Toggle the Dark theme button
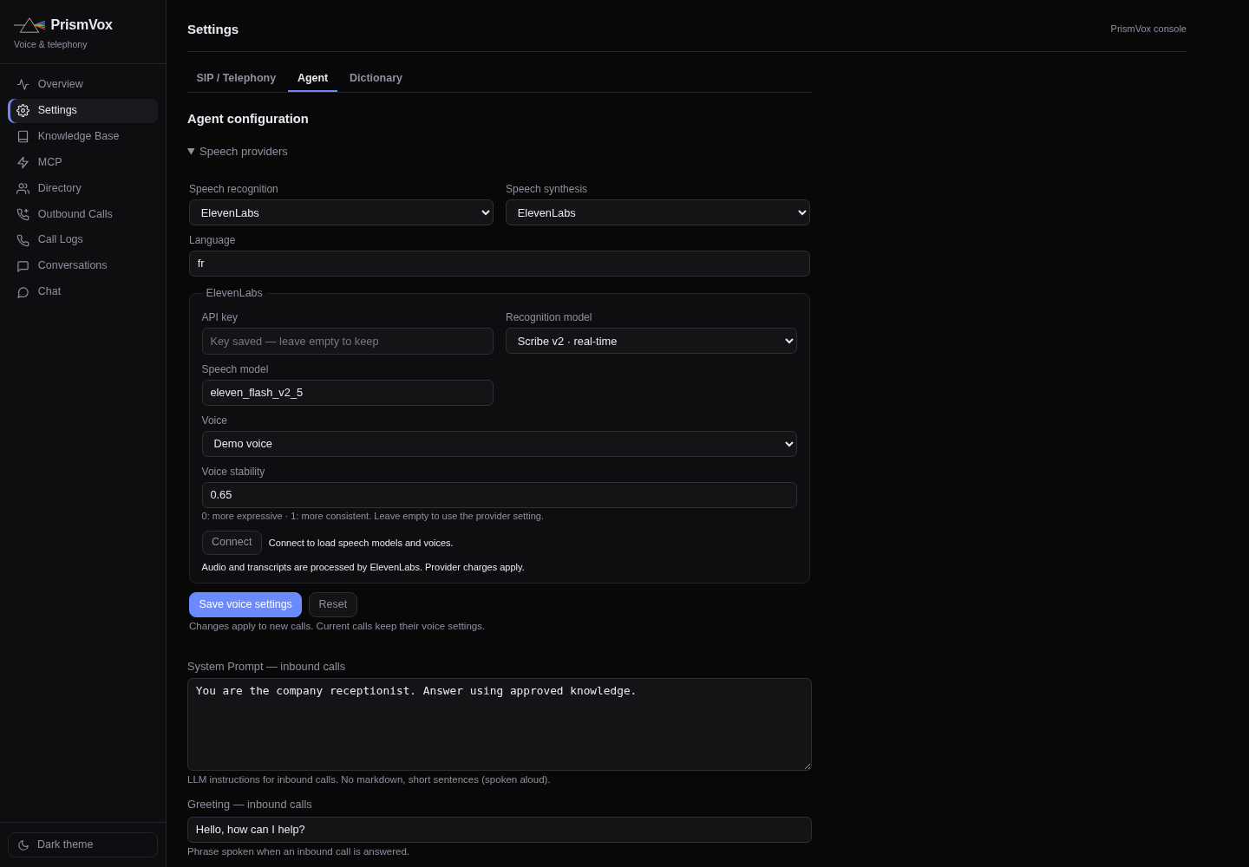1249x867 pixels. pyautogui.click(x=82, y=844)
